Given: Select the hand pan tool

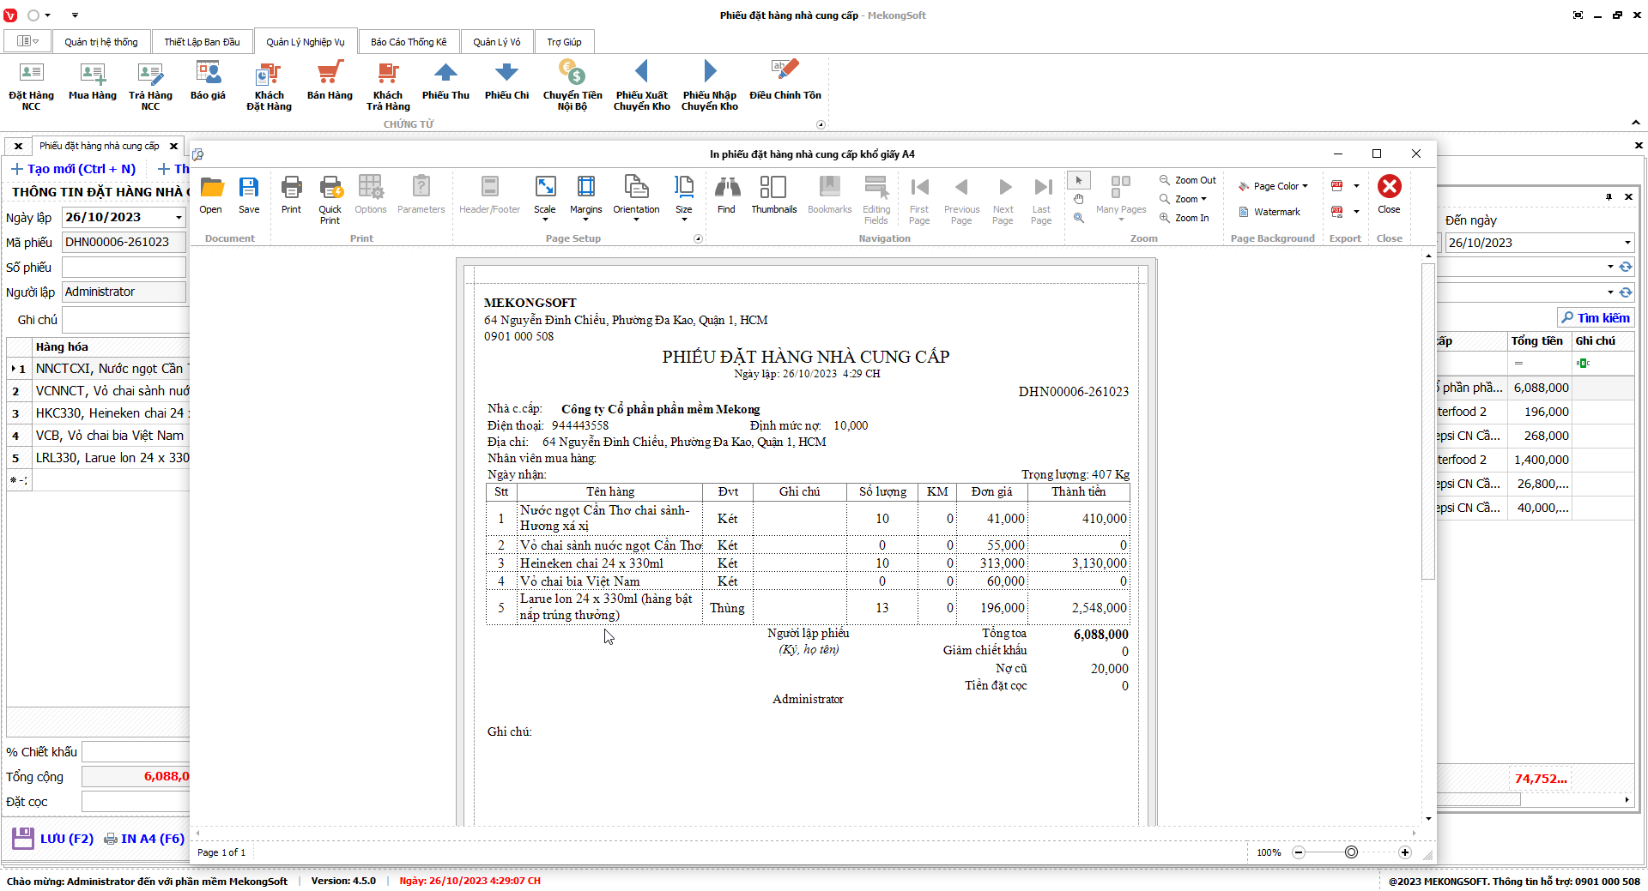Looking at the screenshot, I should 1079,199.
